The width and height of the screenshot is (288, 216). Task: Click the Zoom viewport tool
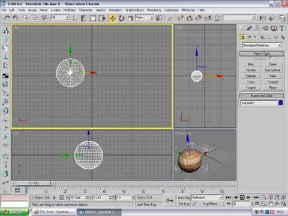click(264, 197)
